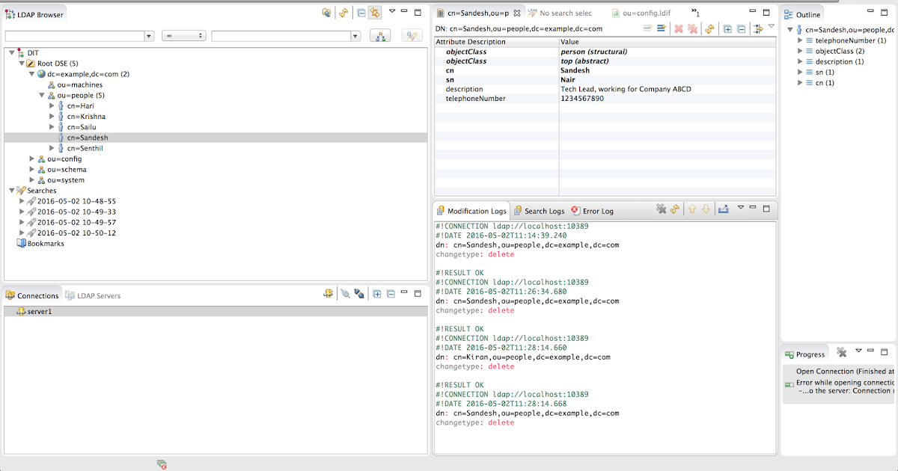This screenshot has width=898, height=471.
Task: Switch to the Search Logs tab
Action: (x=545, y=210)
